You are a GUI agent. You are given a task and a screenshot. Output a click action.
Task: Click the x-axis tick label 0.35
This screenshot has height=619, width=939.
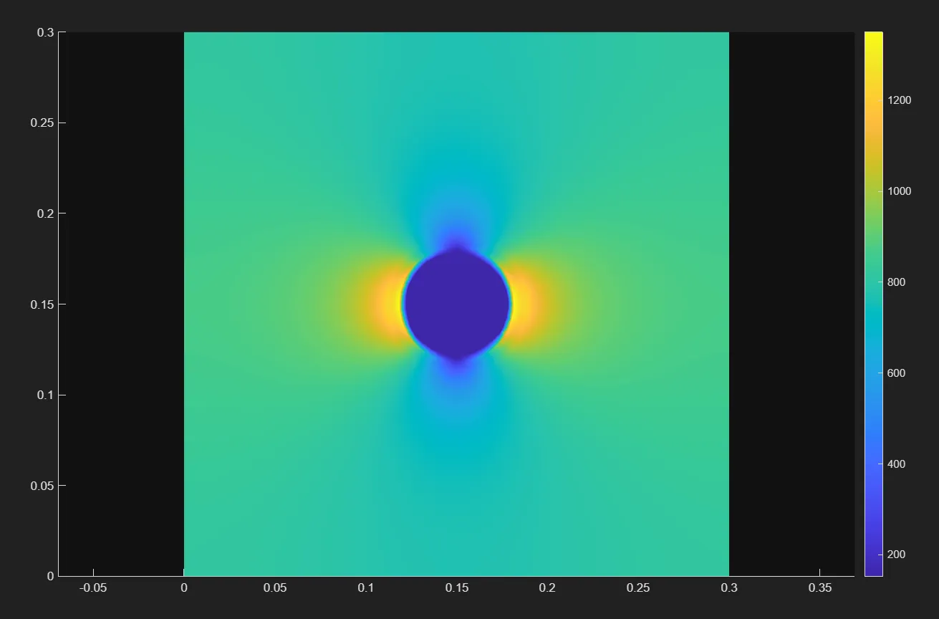pyautogui.click(x=820, y=588)
